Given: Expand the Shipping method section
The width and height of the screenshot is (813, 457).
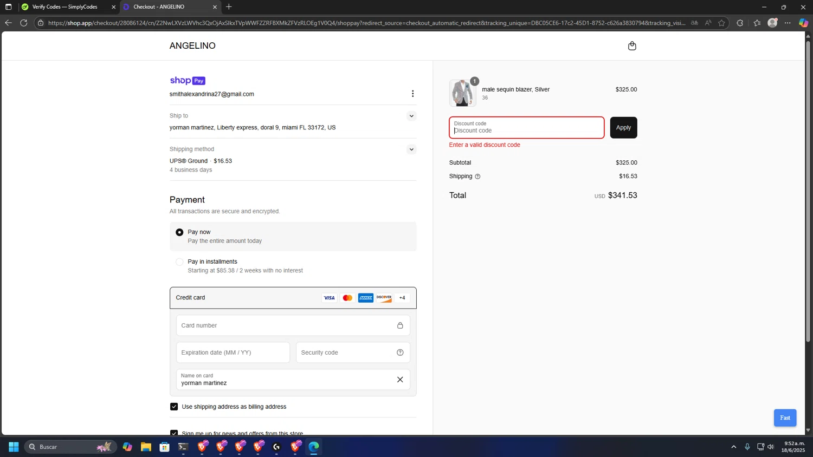Looking at the screenshot, I should (411, 149).
